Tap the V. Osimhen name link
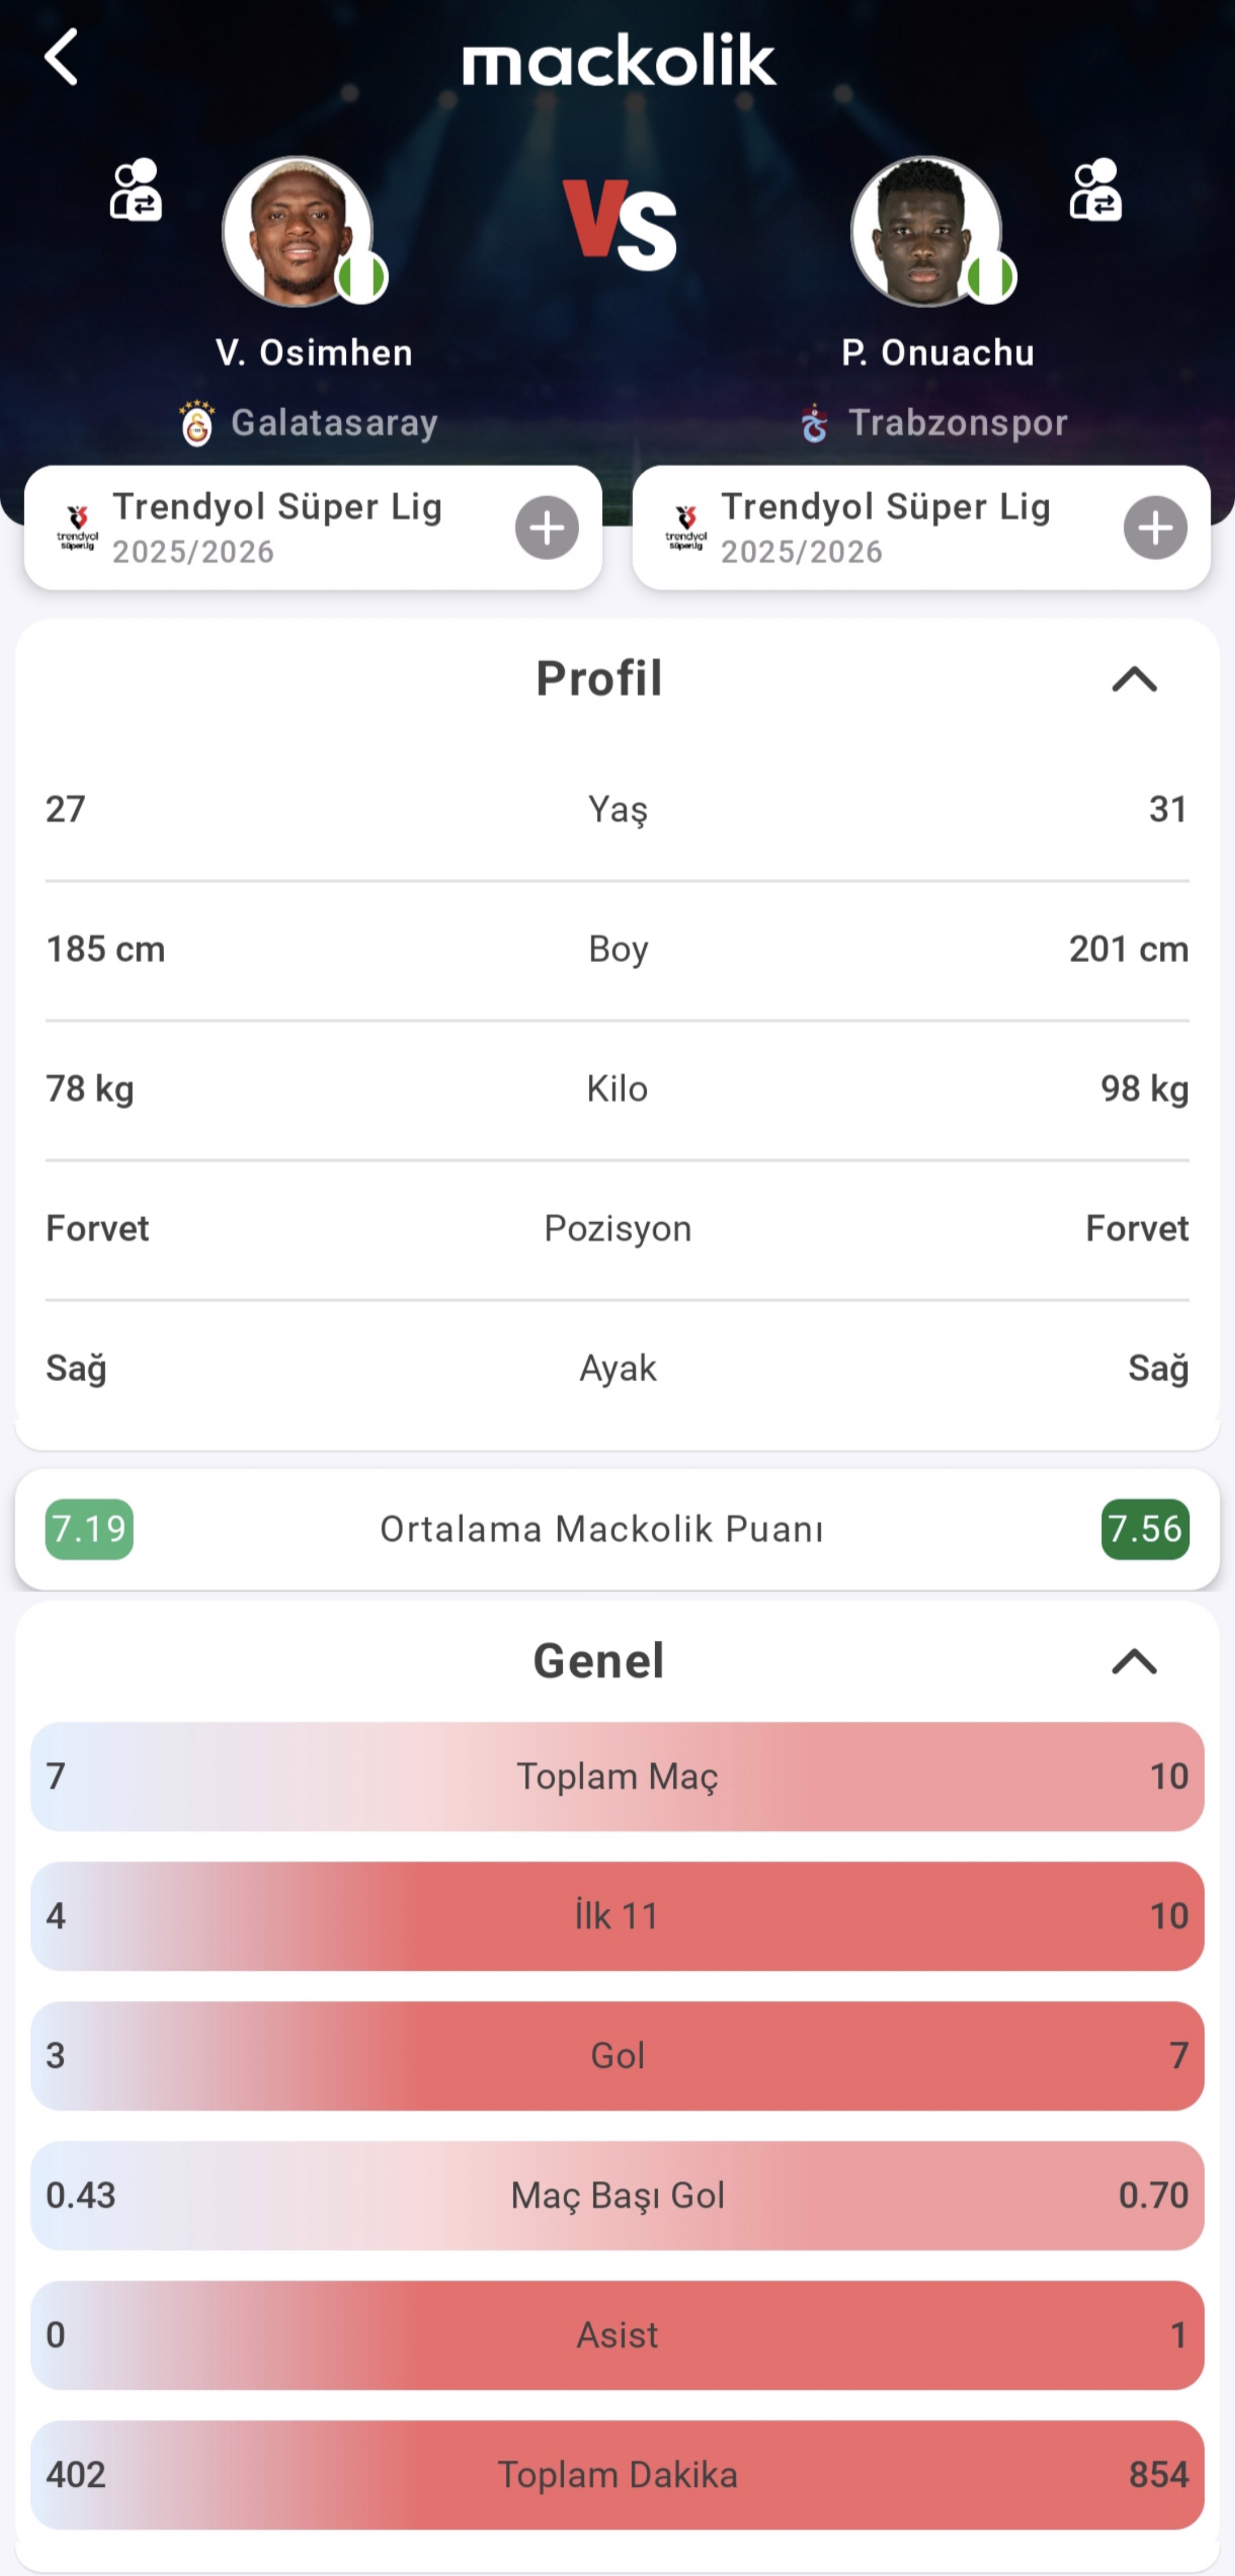 314,353
